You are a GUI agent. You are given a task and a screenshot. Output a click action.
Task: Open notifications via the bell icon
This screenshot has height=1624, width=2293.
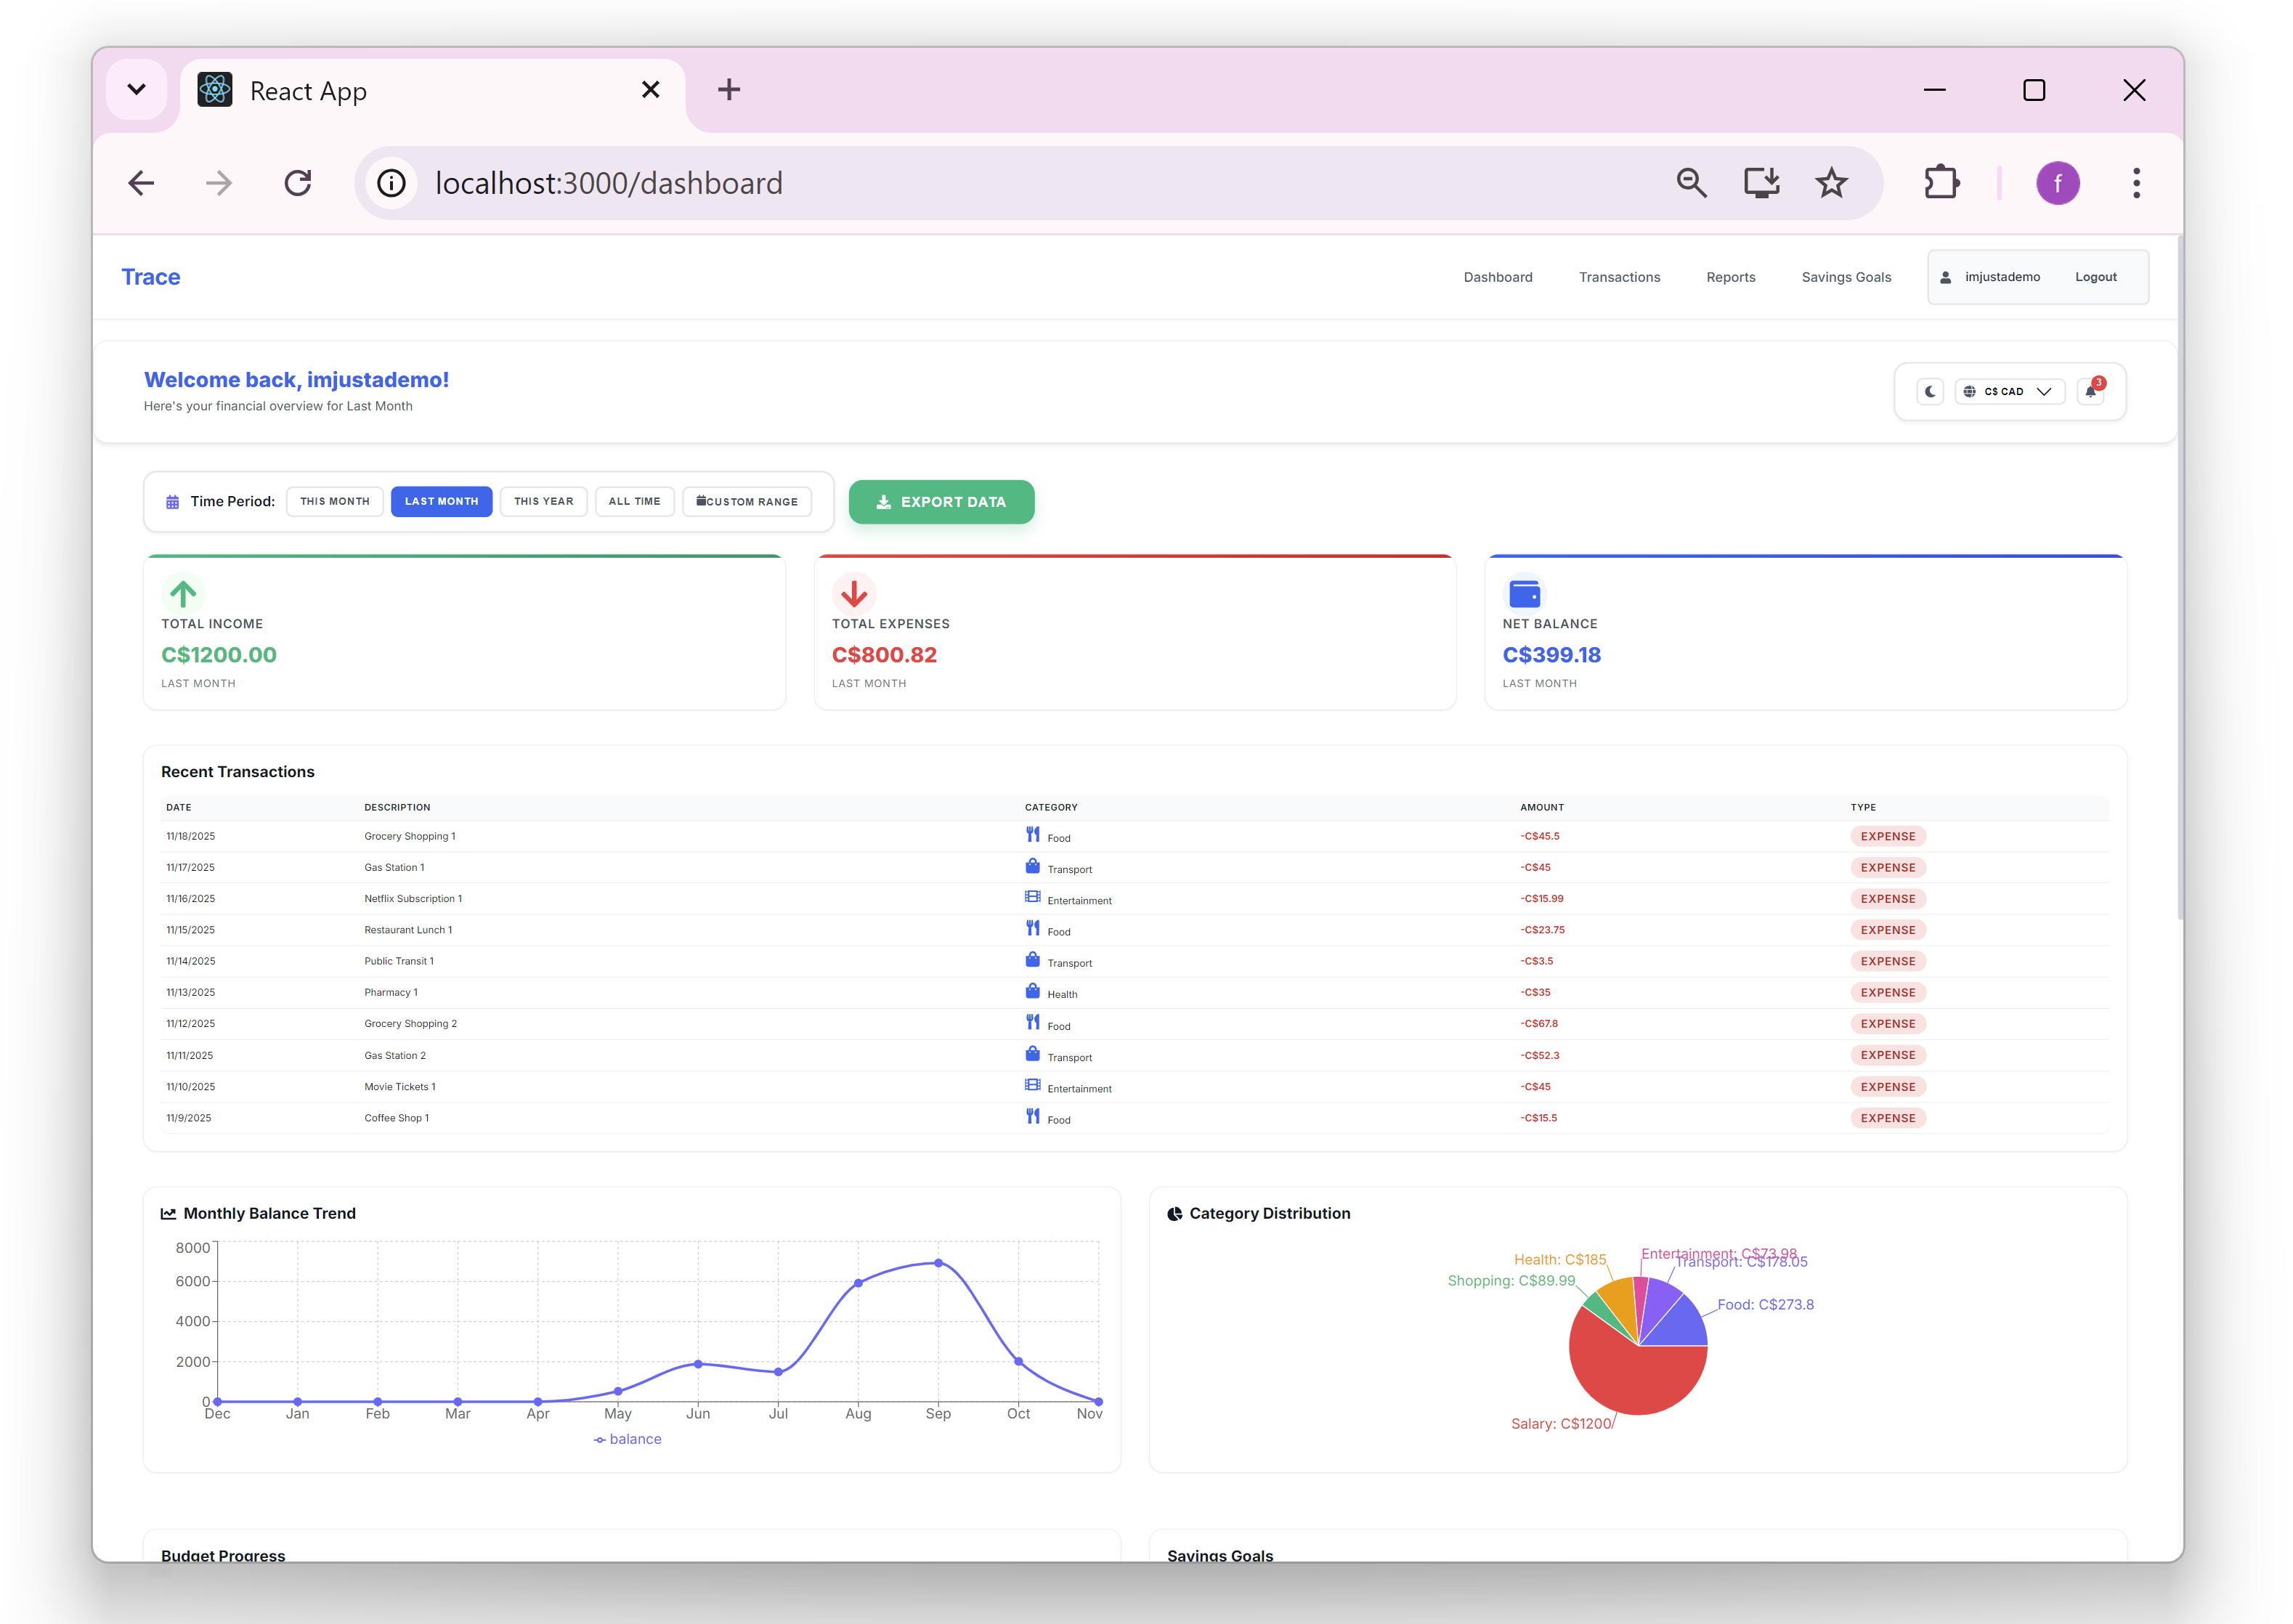coord(2089,392)
